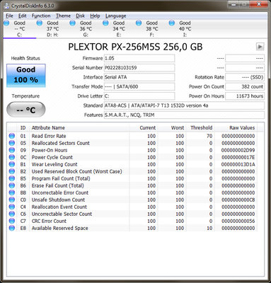
Task: Click raw value 00000000017E
Action: tap(238, 157)
